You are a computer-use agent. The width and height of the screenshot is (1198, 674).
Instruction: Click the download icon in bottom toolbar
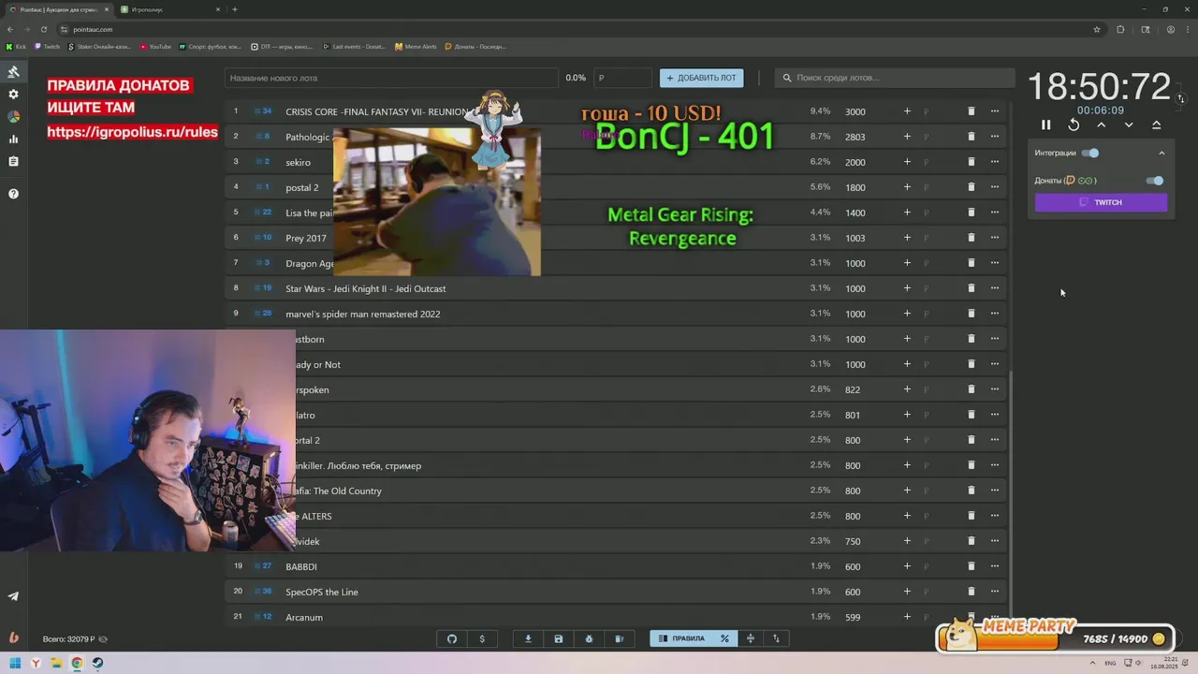pos(528,638)
